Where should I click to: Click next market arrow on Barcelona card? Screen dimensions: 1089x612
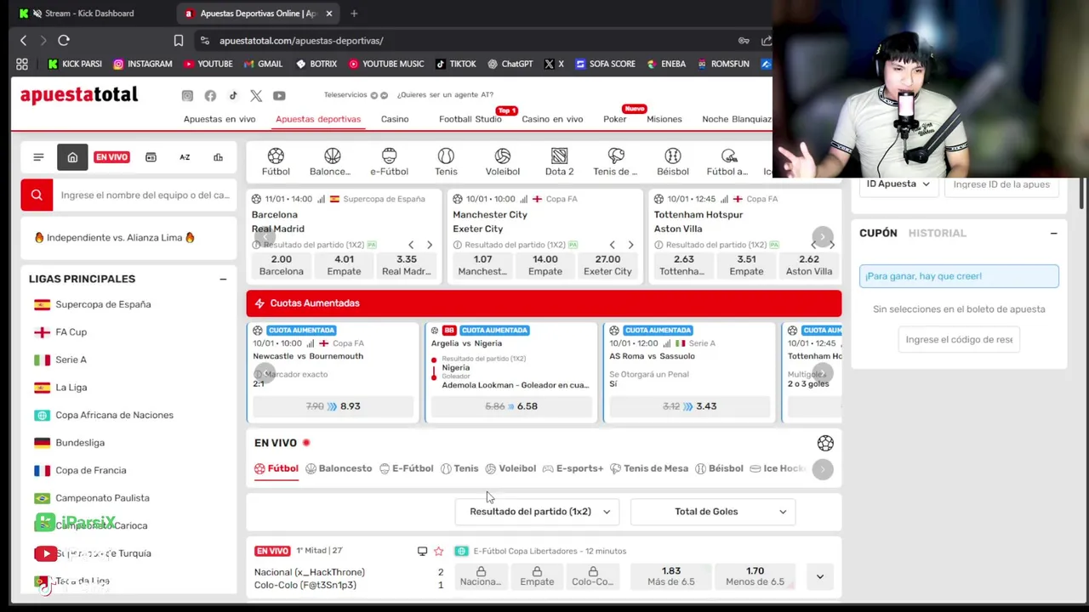[430, 245]
